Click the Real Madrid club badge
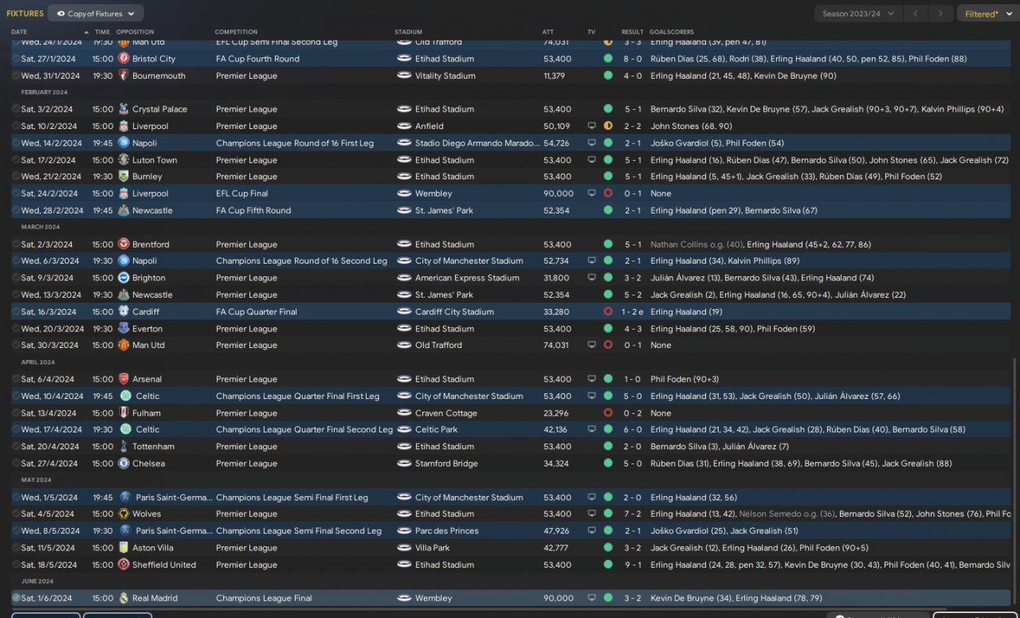1020x618 pixels. 124,598
